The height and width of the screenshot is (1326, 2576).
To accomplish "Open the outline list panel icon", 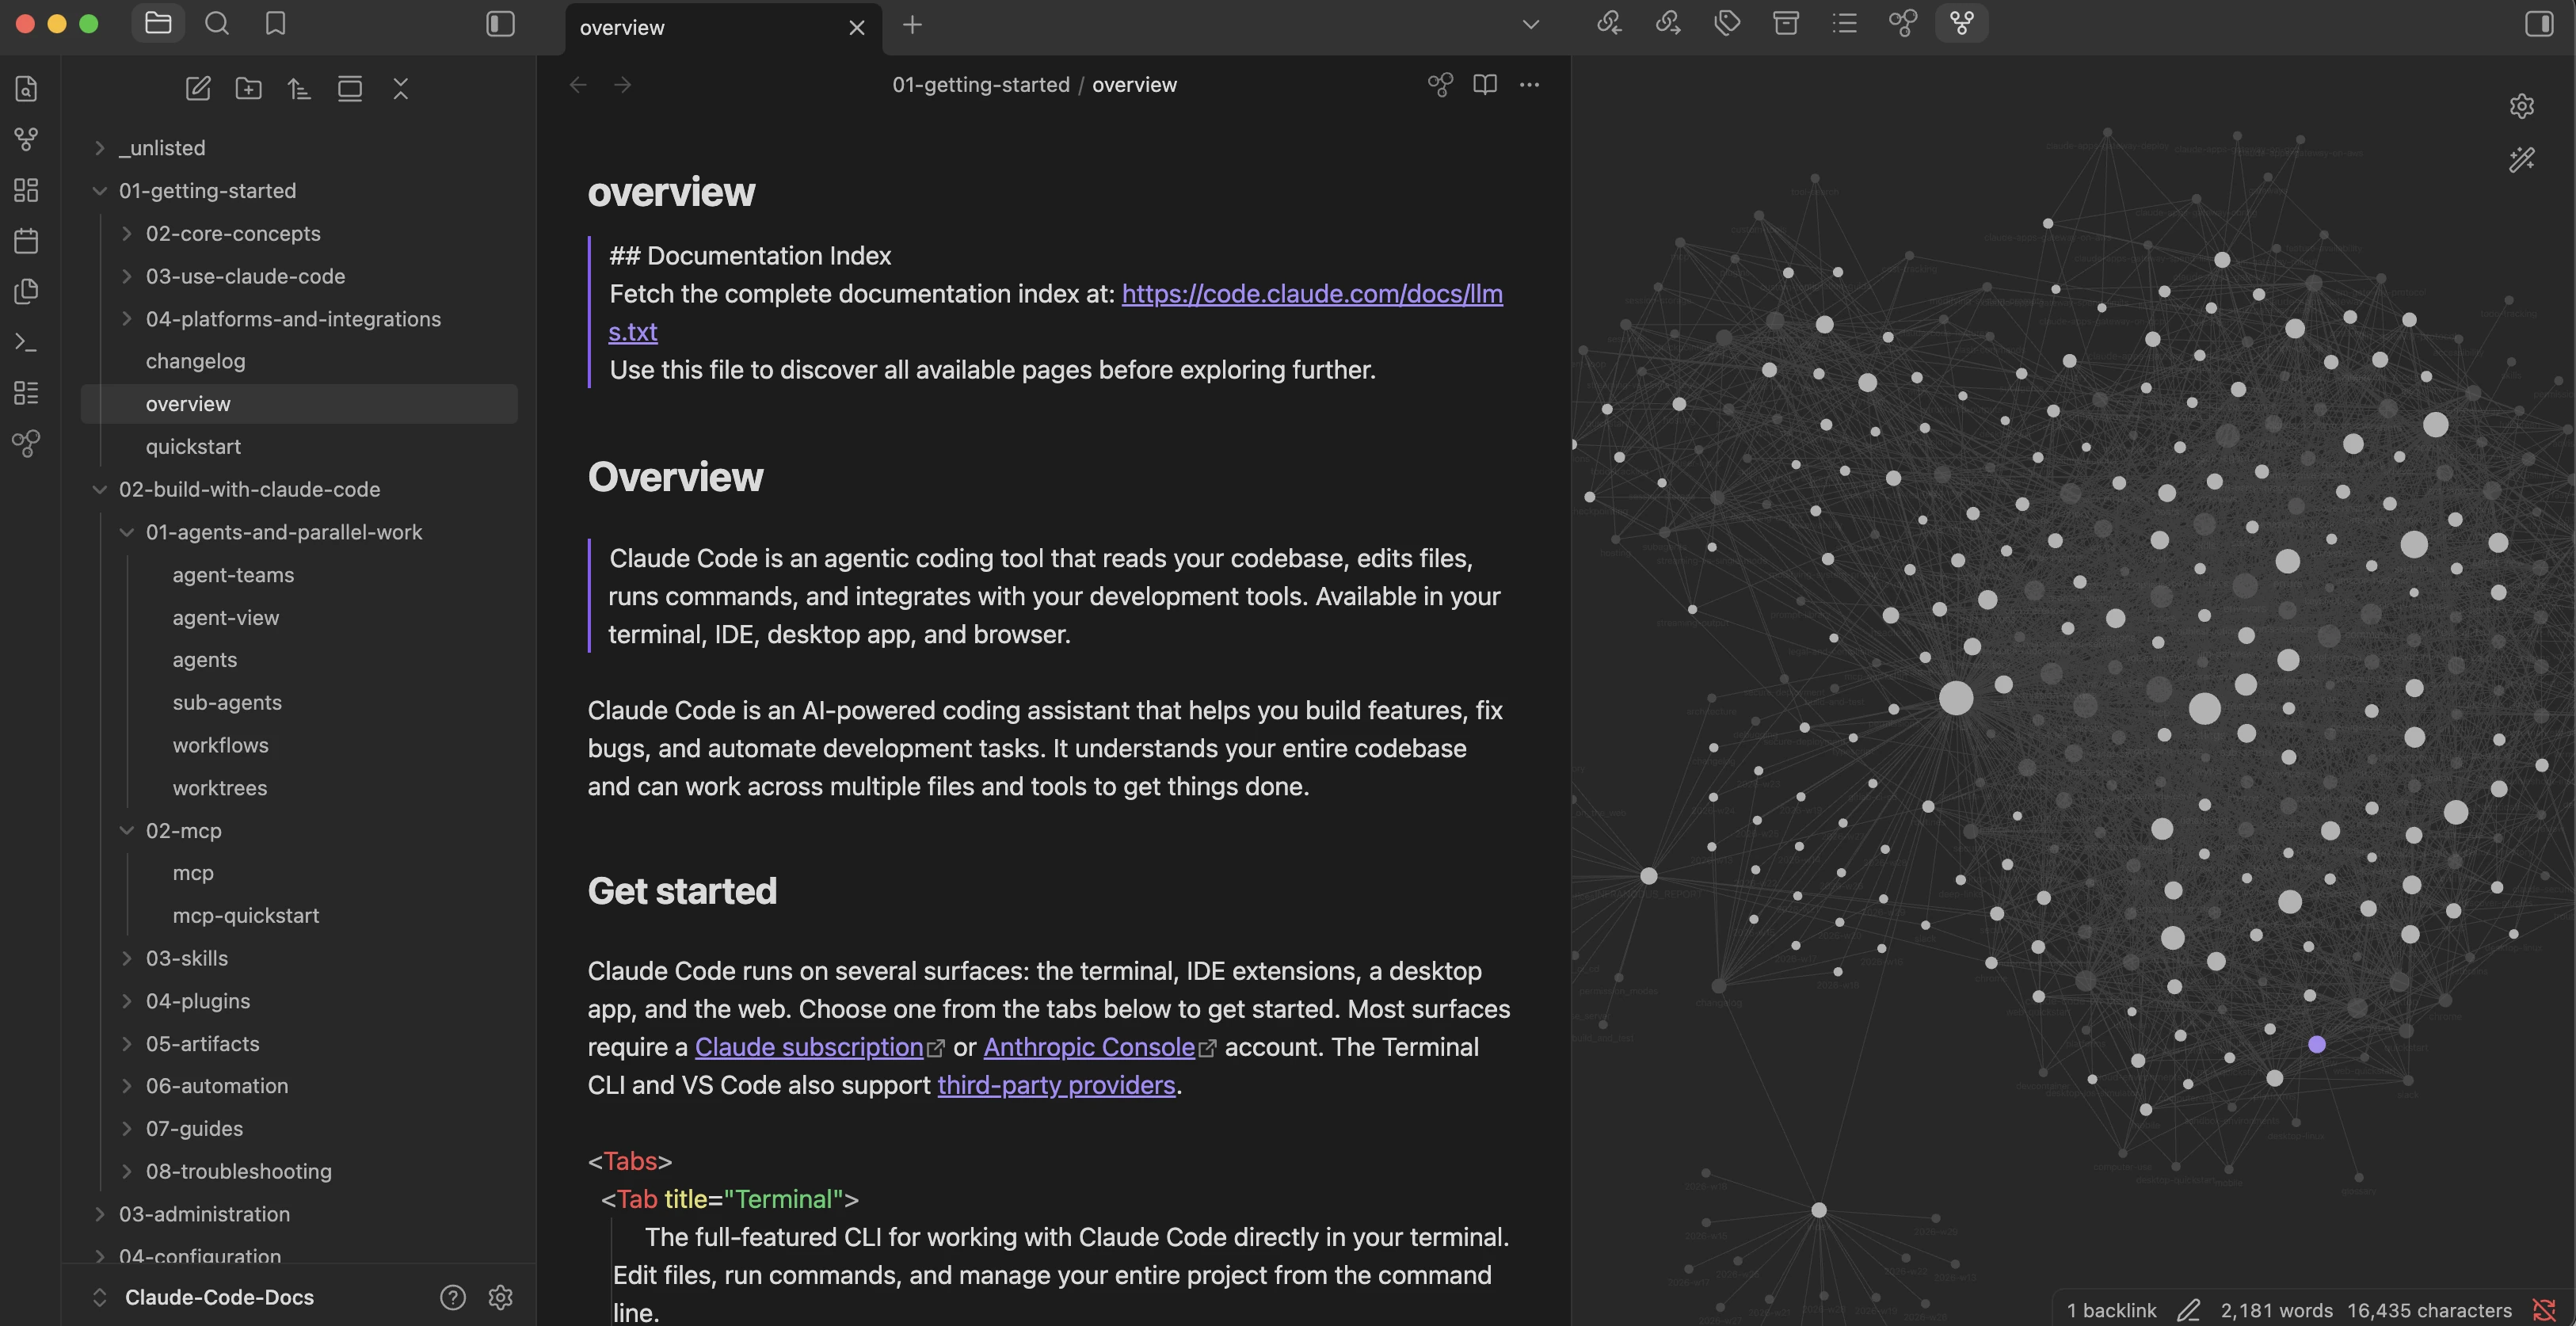I will [x=1845, y=23].
